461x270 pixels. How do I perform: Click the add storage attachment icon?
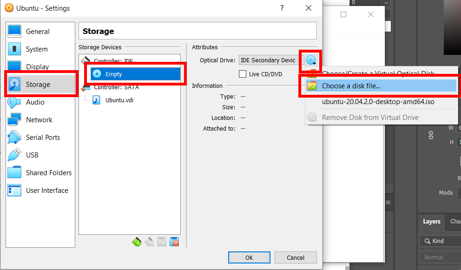click(x=162, y=242)
